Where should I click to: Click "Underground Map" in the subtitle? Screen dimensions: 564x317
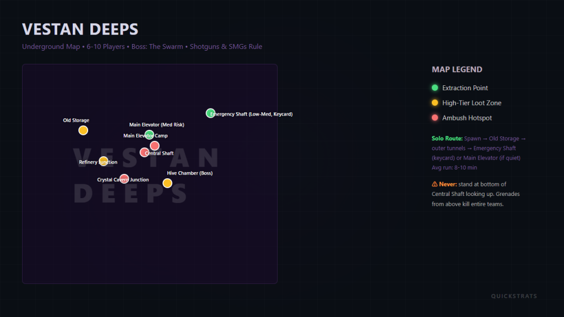click(x=51, y=46)
